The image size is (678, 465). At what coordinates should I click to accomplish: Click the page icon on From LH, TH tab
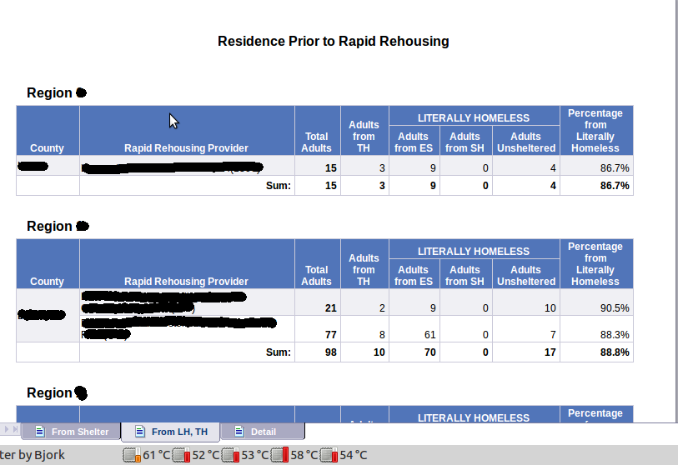click(138, 432)
